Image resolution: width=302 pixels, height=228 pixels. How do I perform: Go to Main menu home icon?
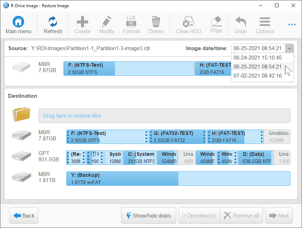18,21
